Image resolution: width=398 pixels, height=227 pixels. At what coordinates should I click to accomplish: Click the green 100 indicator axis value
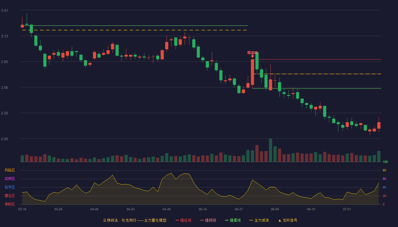coord(385,162)
